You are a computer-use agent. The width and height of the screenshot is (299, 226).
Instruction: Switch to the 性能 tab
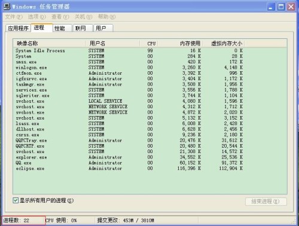(62, 28)
